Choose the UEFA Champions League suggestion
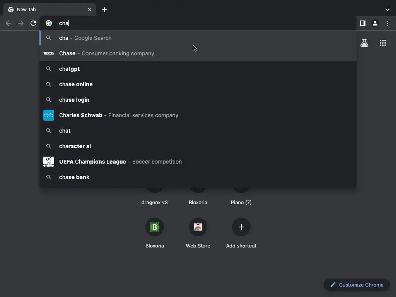This screenshot has width=396, height=297. tap(198, 162)
